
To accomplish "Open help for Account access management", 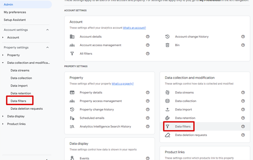I will tap(148, 45).
